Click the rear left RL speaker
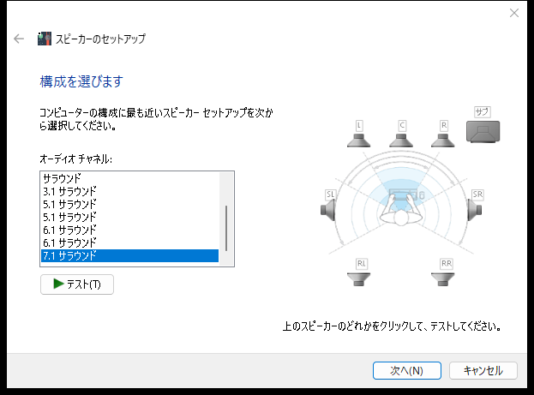 pyautogui.click(x=358, y=279)
